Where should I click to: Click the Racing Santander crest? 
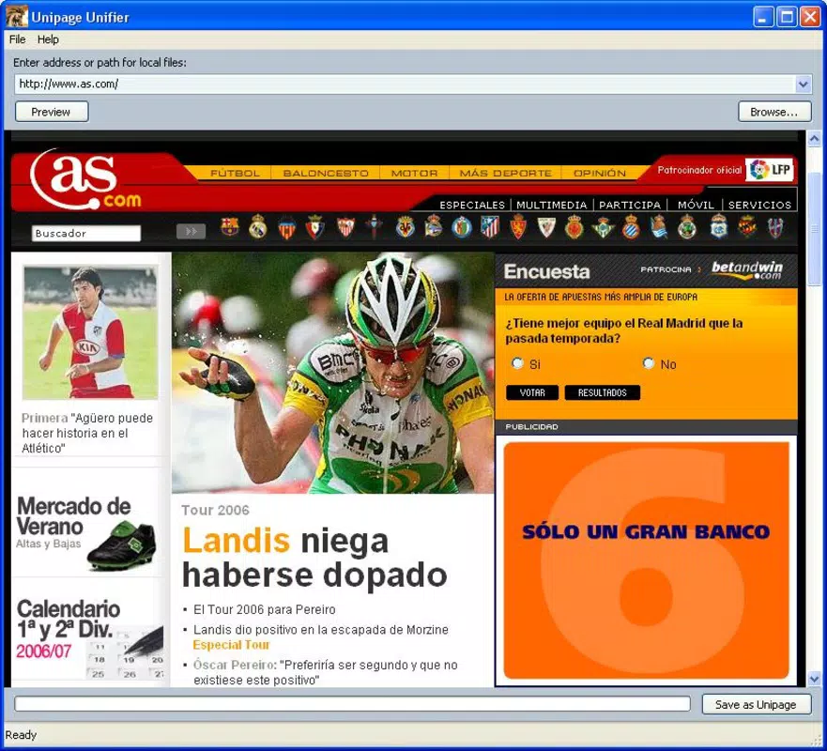coord(687,227)
